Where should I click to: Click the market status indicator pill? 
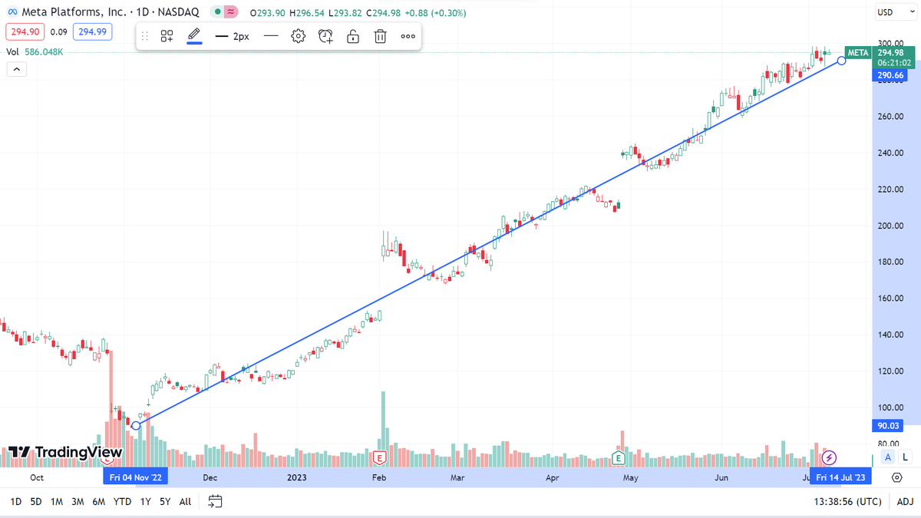point(226,12)
